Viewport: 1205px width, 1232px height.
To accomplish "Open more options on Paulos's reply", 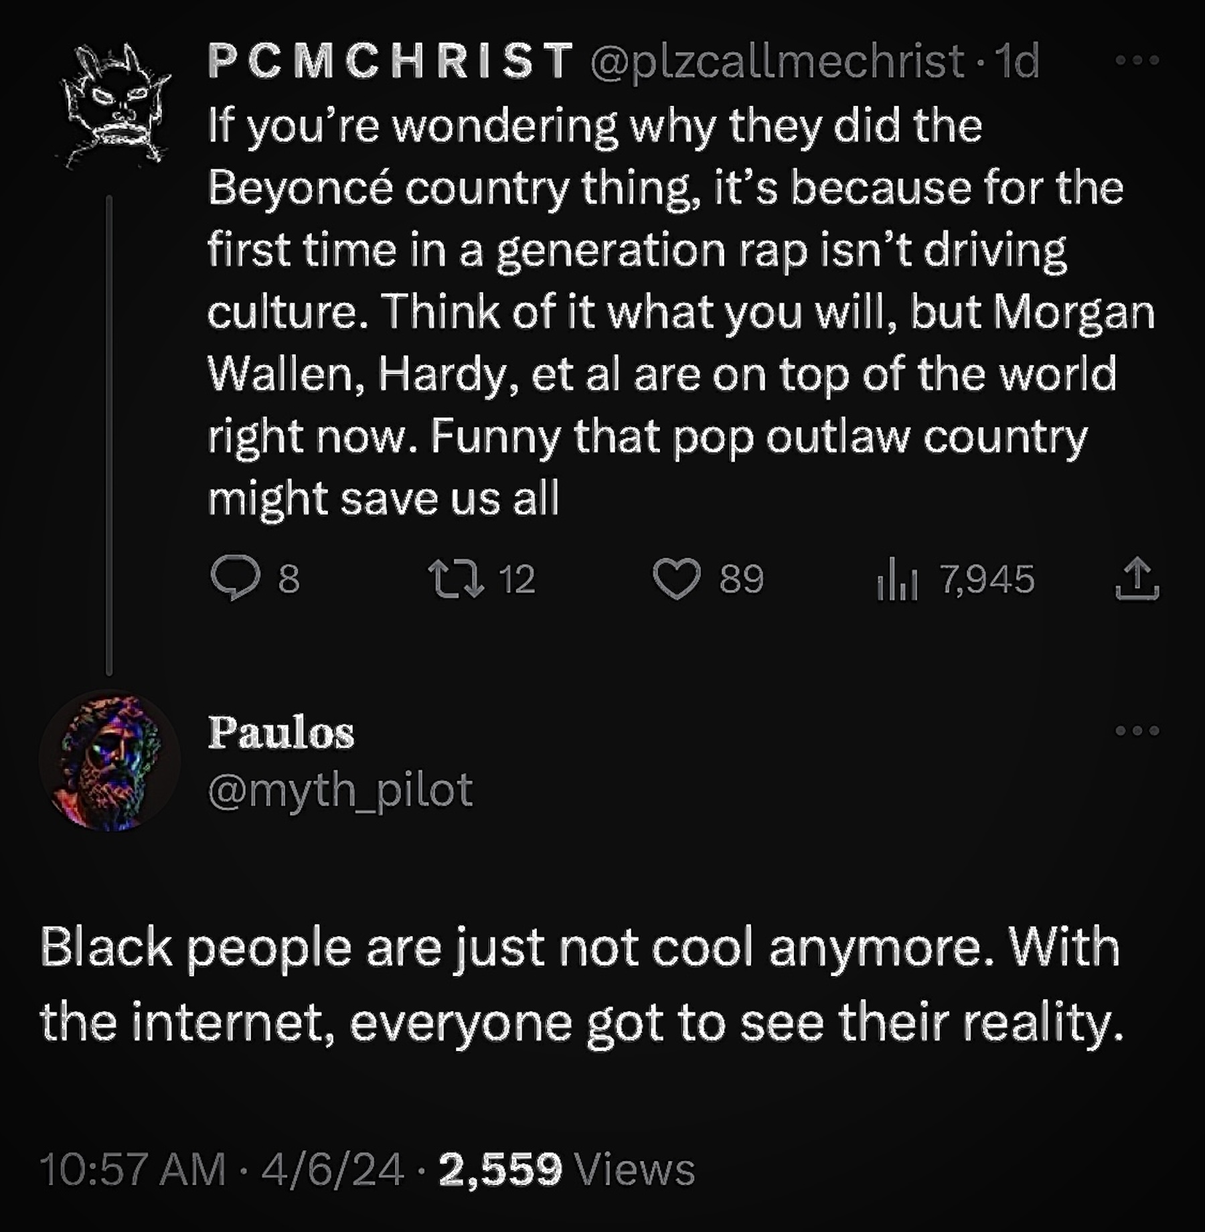I will (x=1137, y=730).
